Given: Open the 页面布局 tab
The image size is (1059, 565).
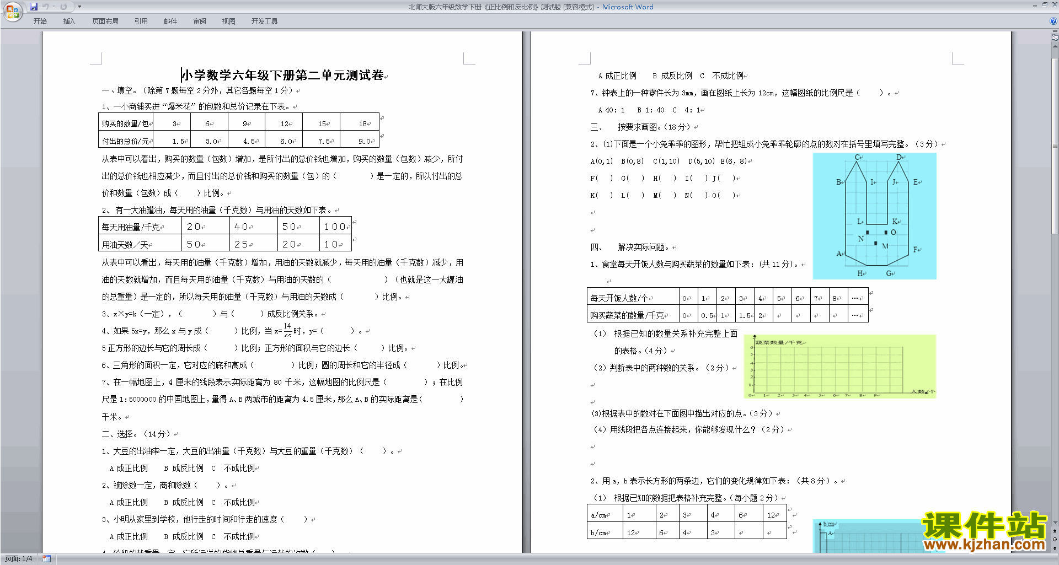Looking at the screenshot, I should [105, 21].
